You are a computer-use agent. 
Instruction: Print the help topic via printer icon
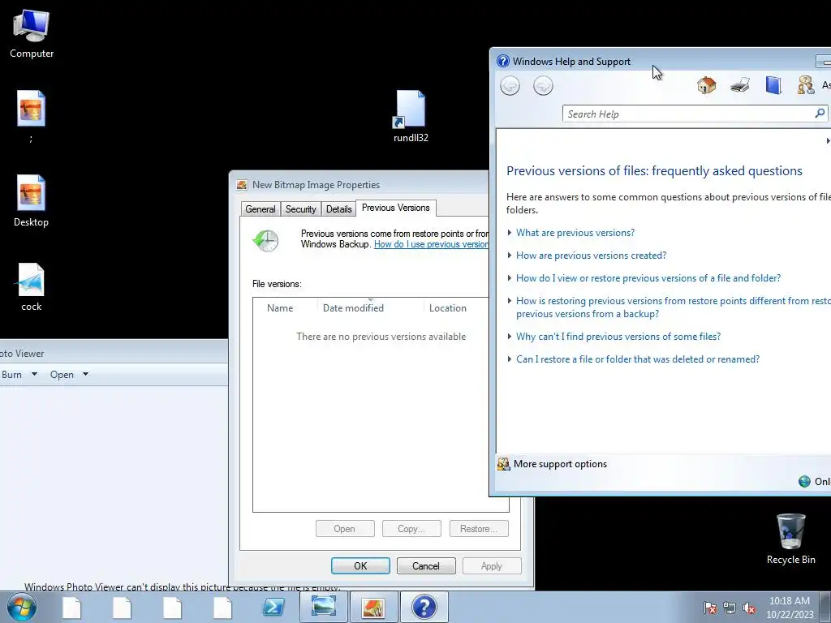[x=740, y=84]
